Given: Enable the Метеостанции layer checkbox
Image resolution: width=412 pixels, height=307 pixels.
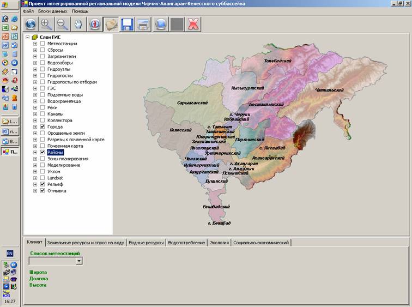Looking at the screenshot, I should (43, 44).
